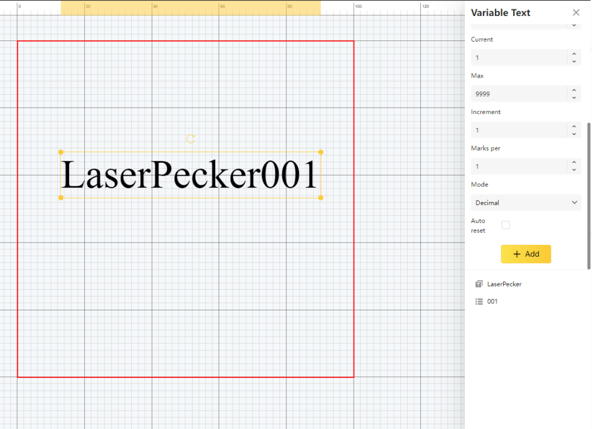Click the top-left resize handle of text

pos(61,152)
